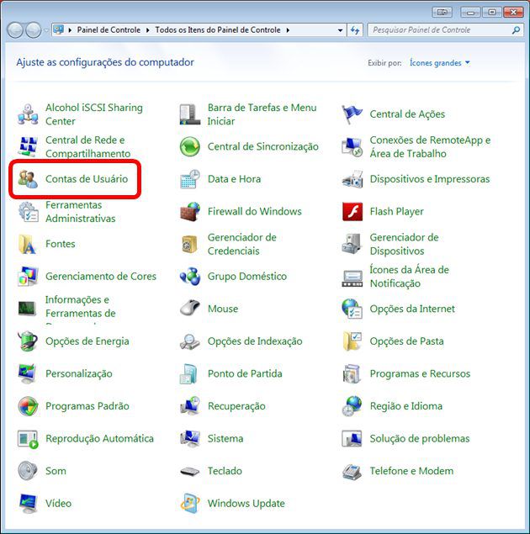The height and width of the screenshot is (534, 530).
Task: Open the Programas e Recursos link
Action: (x=420, y=373)
